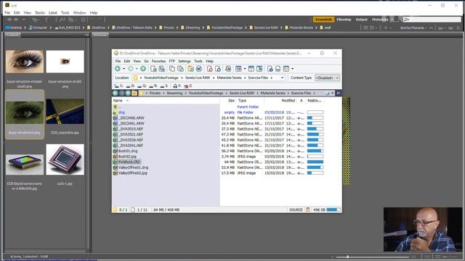Sort the file list by the Modified column
The image size is (465, 261).
coord(288,101)
